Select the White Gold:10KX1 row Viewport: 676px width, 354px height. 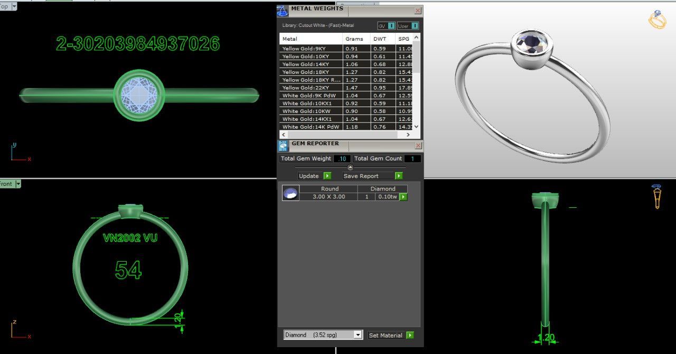coord(346,103)
